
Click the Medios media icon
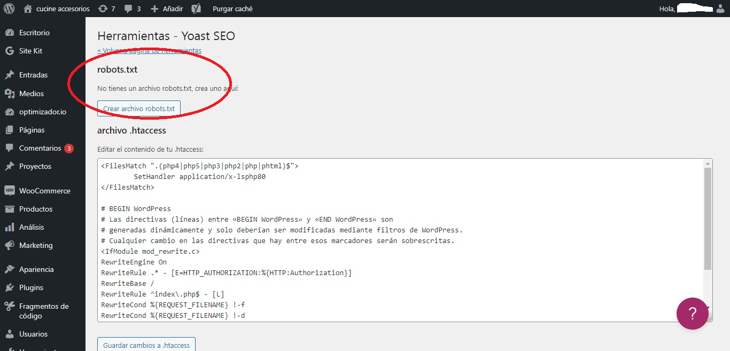point(9,93)
